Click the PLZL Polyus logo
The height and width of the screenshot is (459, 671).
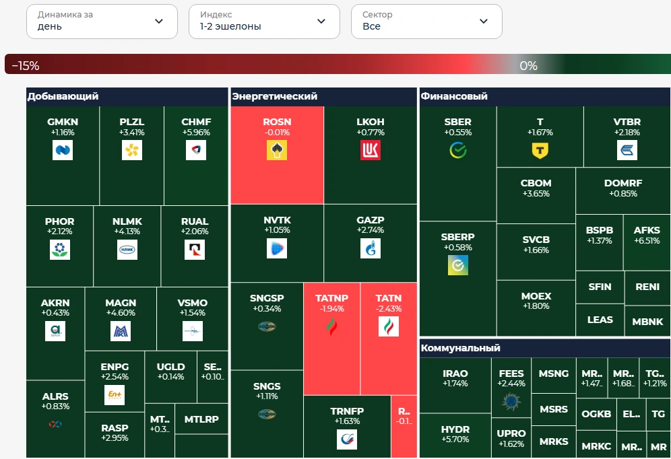(132, 150)
